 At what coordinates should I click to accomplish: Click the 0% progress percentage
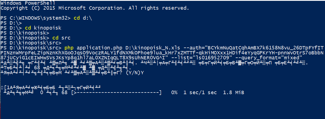[x=174, y=92]
